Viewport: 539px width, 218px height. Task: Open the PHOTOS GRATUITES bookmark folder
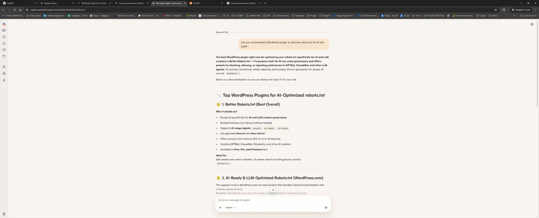434,15
